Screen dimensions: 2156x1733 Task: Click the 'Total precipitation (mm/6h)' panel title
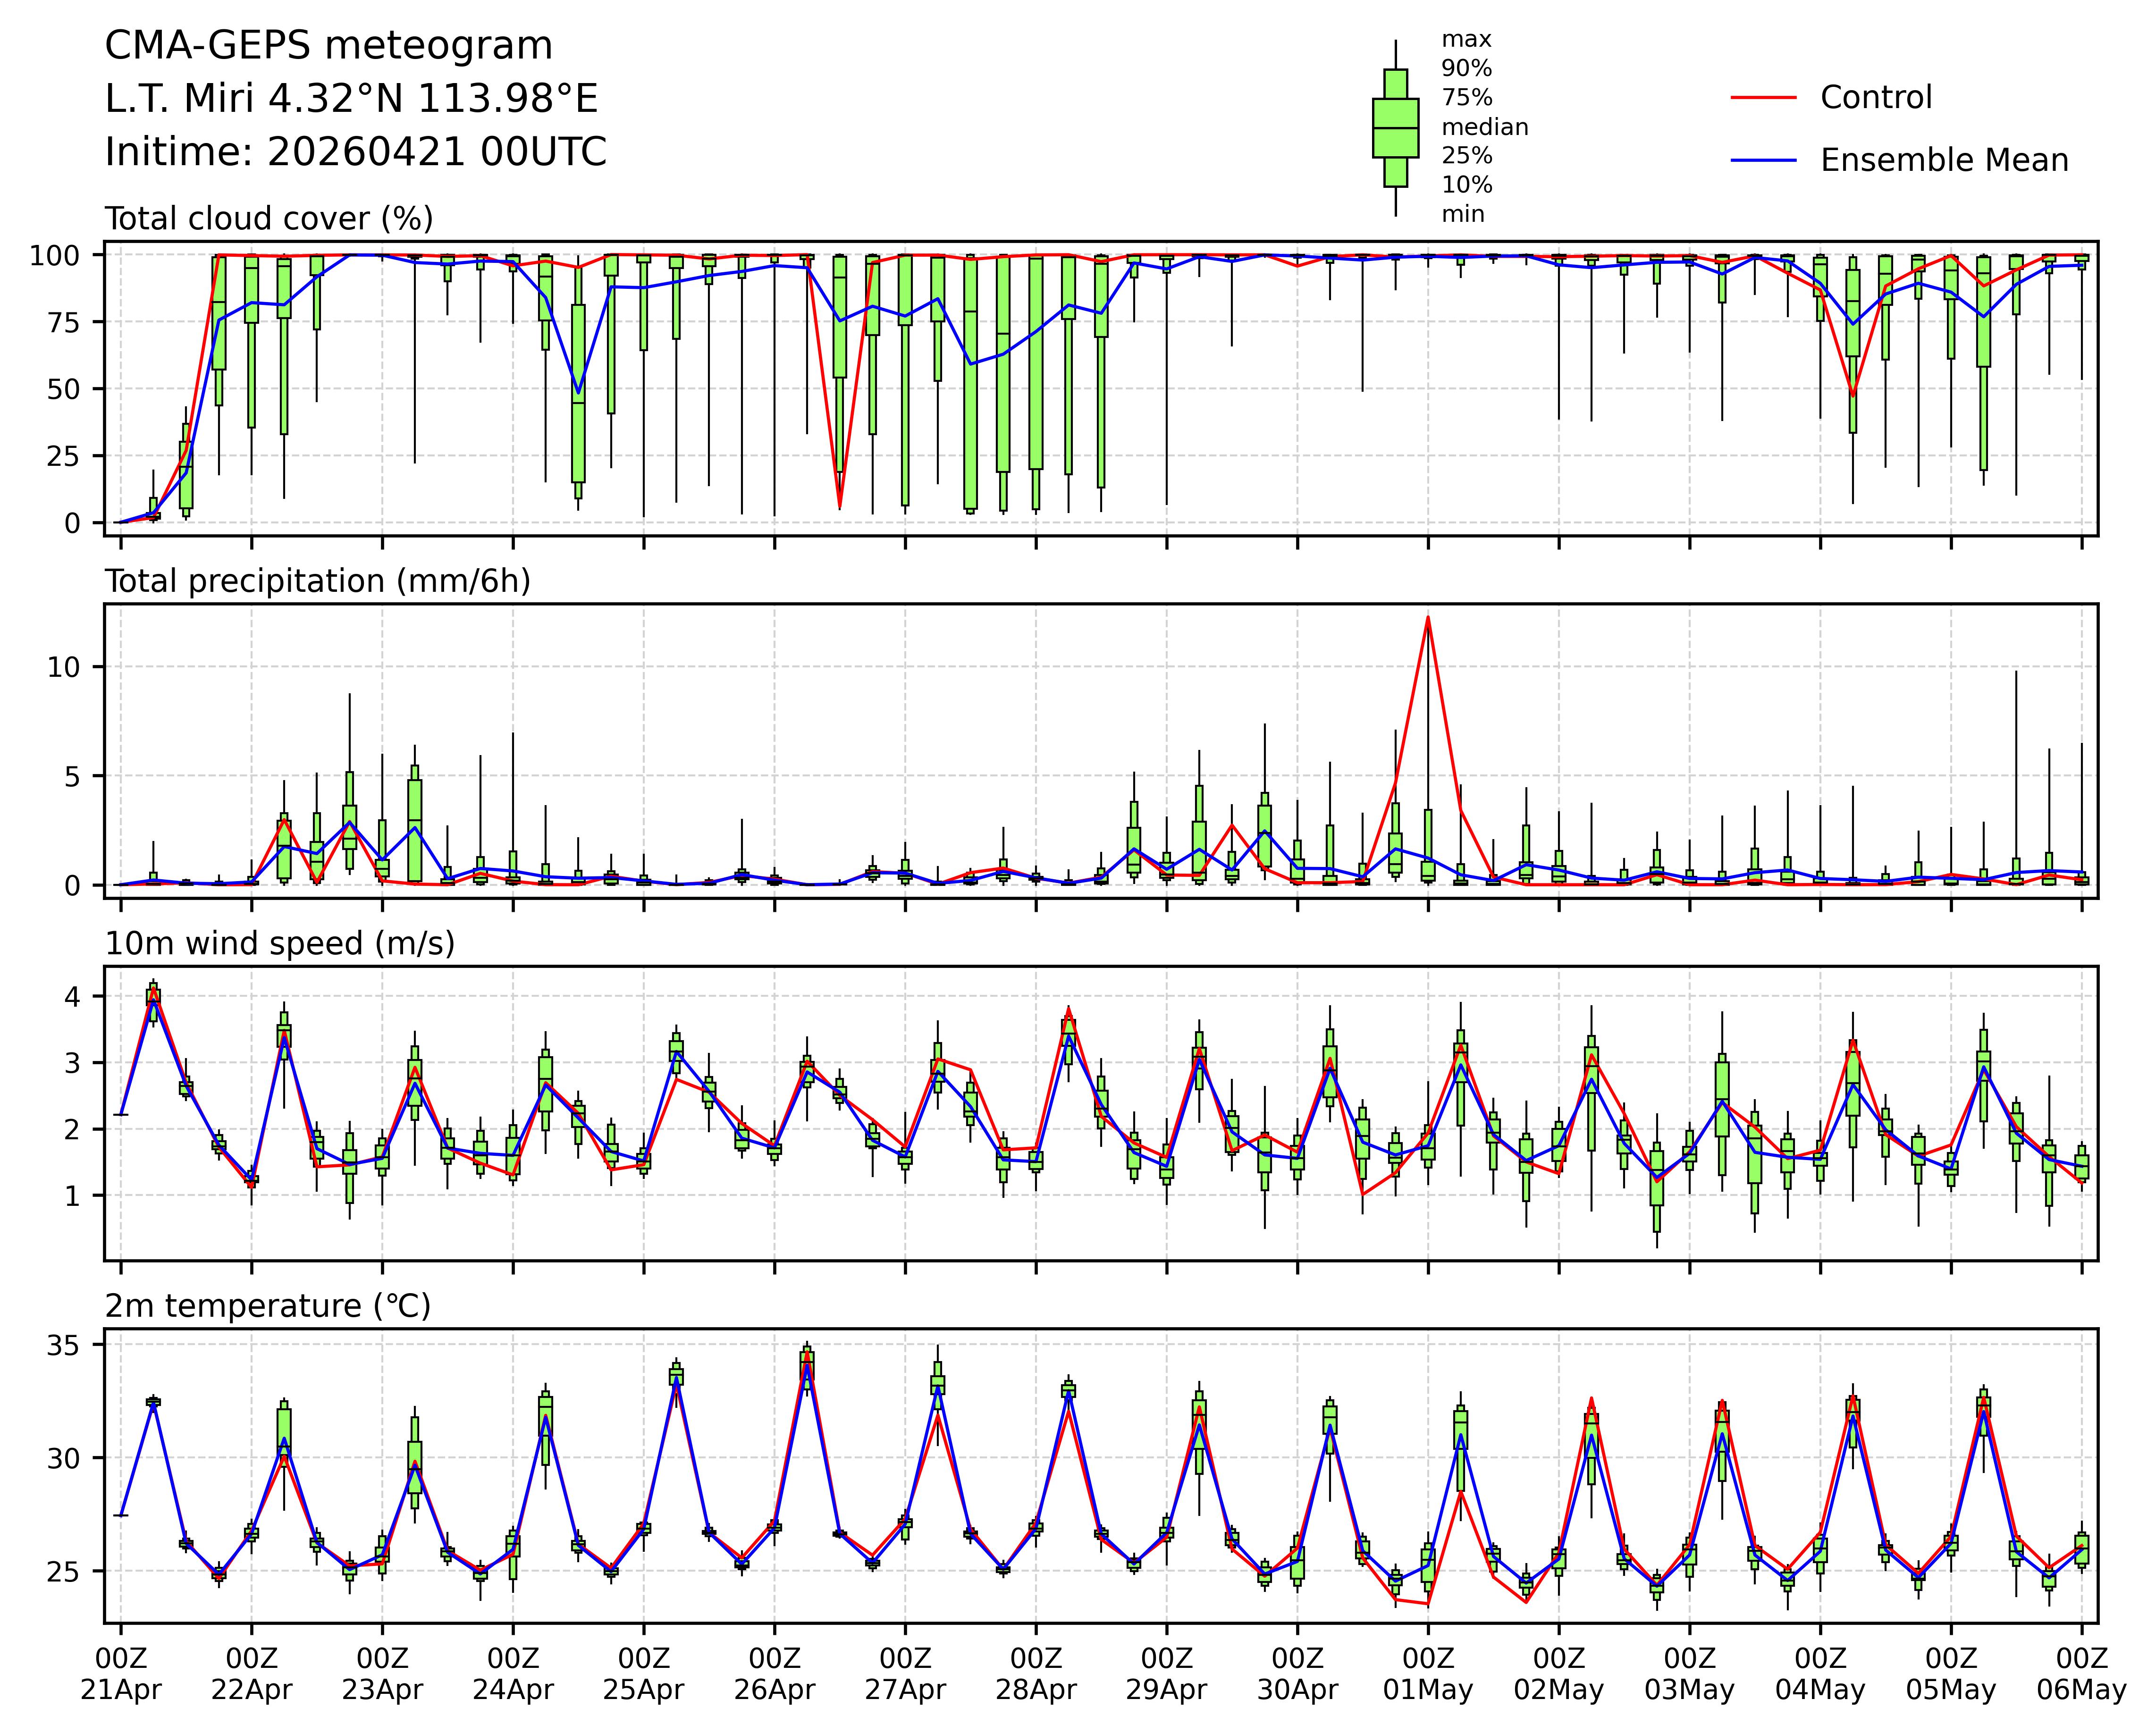point(317,581)
